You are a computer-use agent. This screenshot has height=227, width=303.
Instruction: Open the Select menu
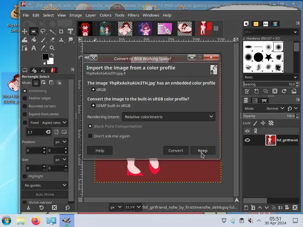tap(48, 15)
